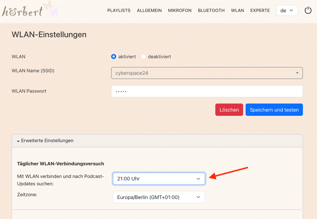Focus the WLAN Passwort input field

(x=207, y=91)
